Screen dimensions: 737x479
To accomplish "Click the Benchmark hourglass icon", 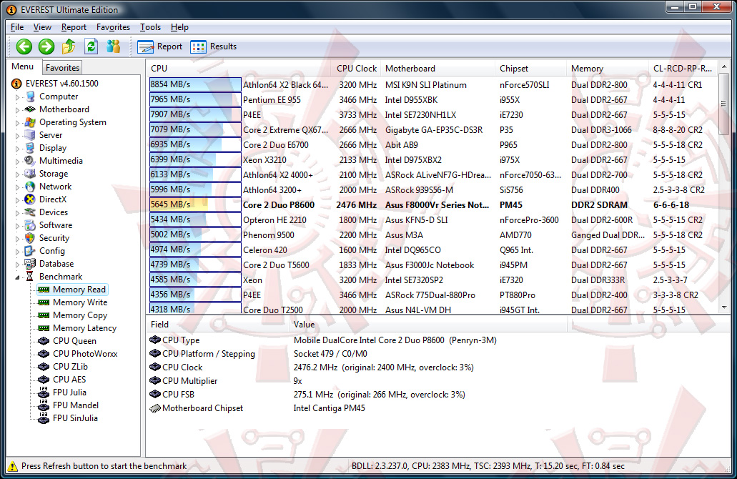I will [29, 277].
